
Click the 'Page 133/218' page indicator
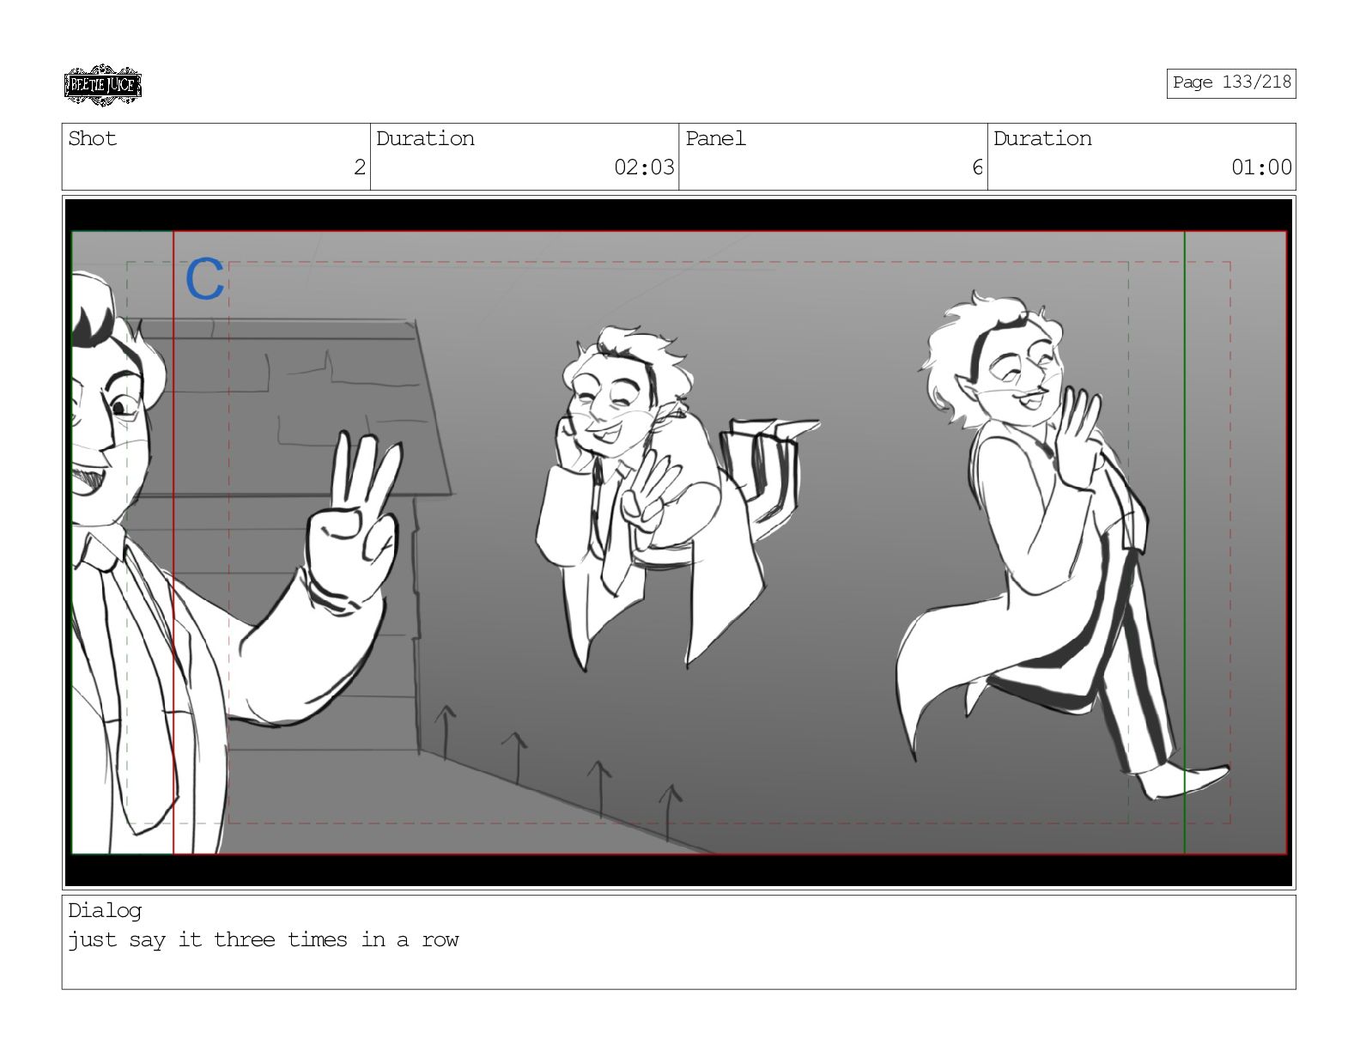click(x=1230, y=82)
